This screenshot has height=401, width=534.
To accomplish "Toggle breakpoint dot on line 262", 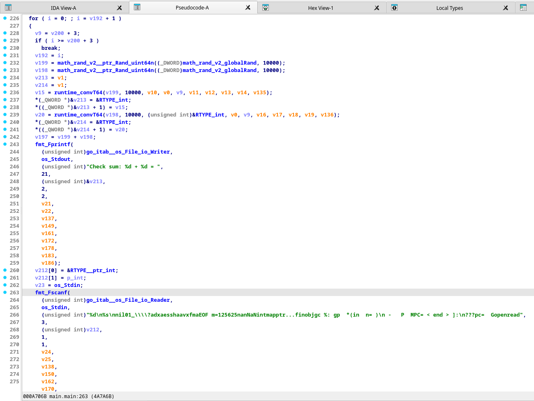I will [x=5, y=285].
